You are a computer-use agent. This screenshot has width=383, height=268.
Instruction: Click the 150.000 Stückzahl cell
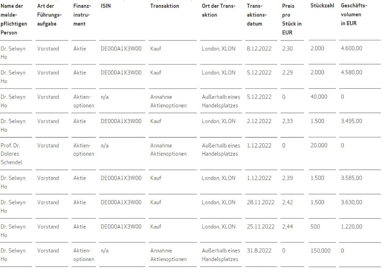point(320,251)
